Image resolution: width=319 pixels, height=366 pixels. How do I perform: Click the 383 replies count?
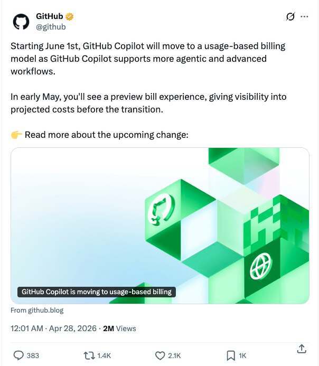click(x=33, y=356)
